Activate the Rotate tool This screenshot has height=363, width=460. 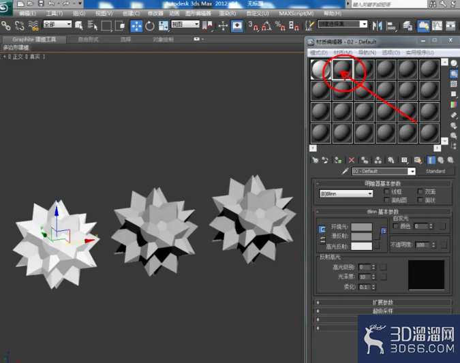click(x=150, y=26)
